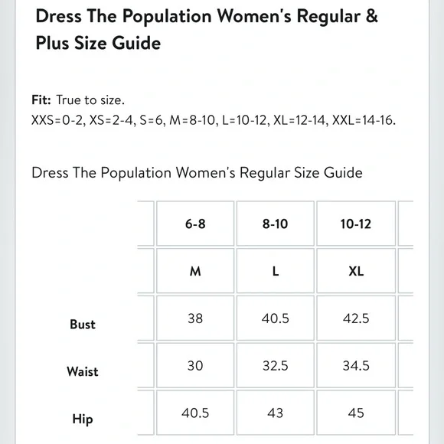The width and height of the screenshot is (444, 444).
Task: Click the Bust row label
Action: [83, 325]
